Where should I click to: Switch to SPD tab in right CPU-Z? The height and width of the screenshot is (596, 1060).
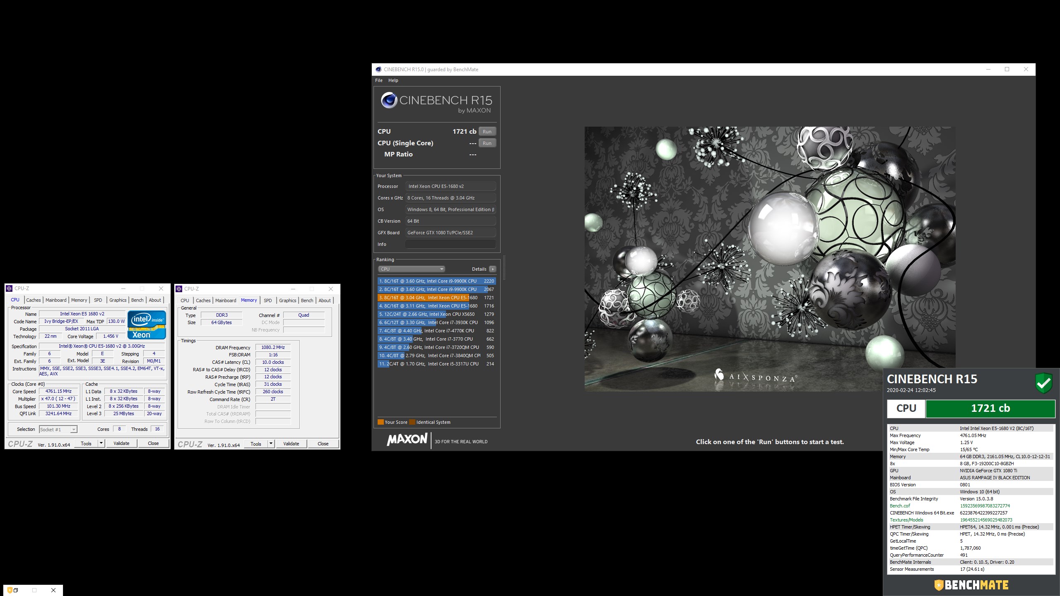(268, 300)
